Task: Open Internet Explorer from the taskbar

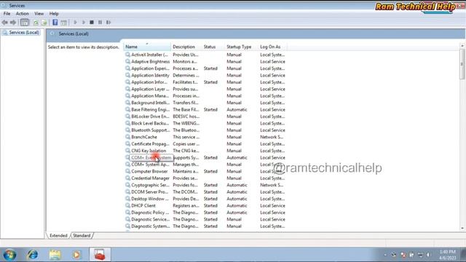Action: pyautogui.click(x=32, y=255)
